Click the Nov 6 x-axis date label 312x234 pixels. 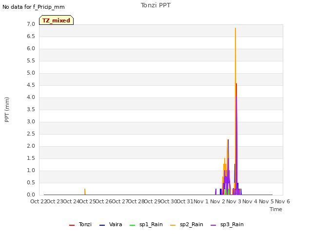point(283,201)
